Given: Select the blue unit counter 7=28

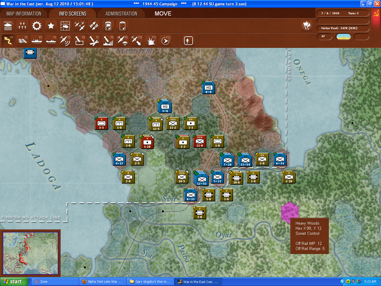Looking at the screenshot, I should [x=227, y=160].
